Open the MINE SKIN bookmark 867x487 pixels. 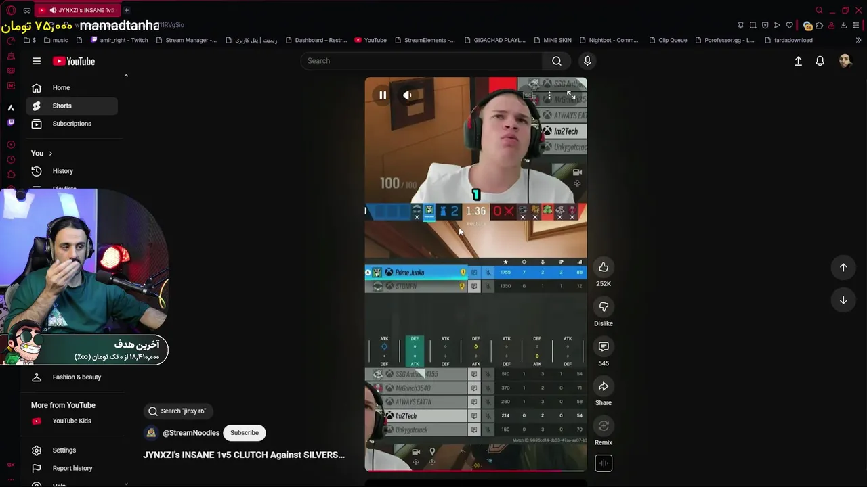coord(553,40)
